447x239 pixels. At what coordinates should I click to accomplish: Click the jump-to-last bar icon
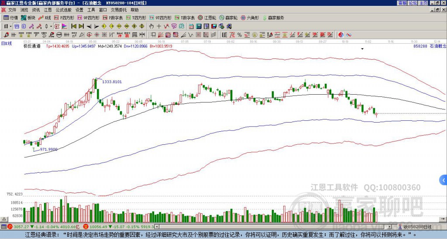81,26
